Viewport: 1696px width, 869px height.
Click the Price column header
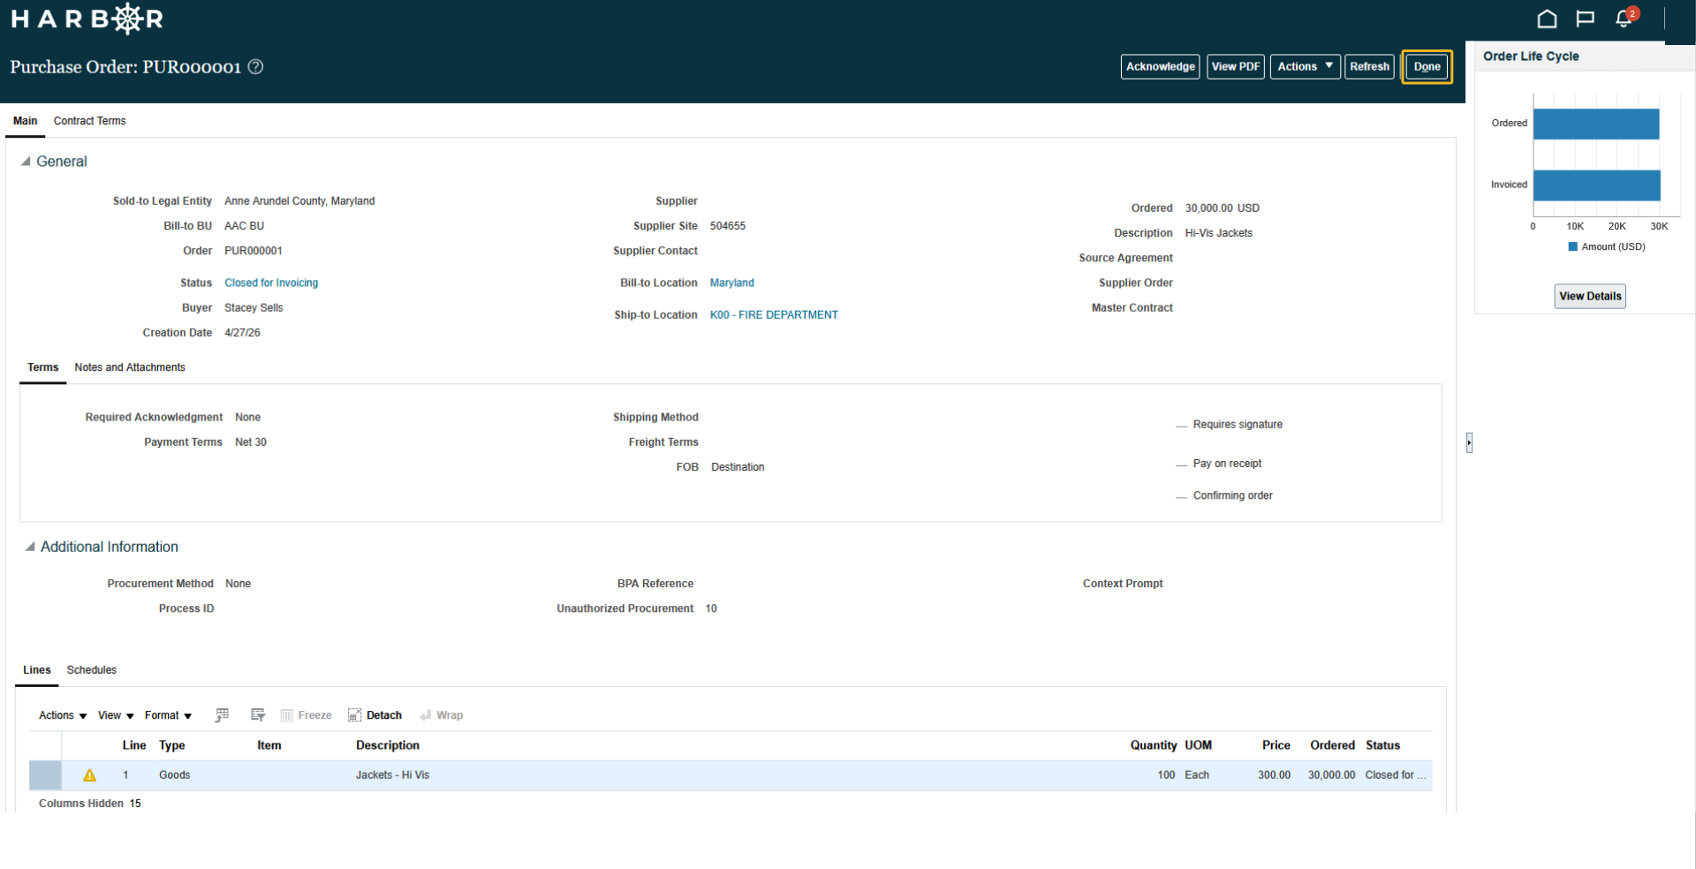click(1276, 745)
